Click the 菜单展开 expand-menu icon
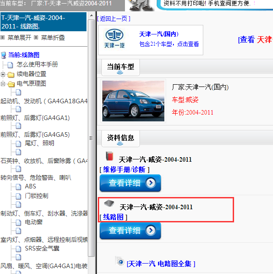This screenshot has width=273, height=274. coord(2,38)
